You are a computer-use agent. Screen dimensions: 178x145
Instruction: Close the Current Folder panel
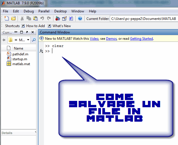[x=33, y=32]
